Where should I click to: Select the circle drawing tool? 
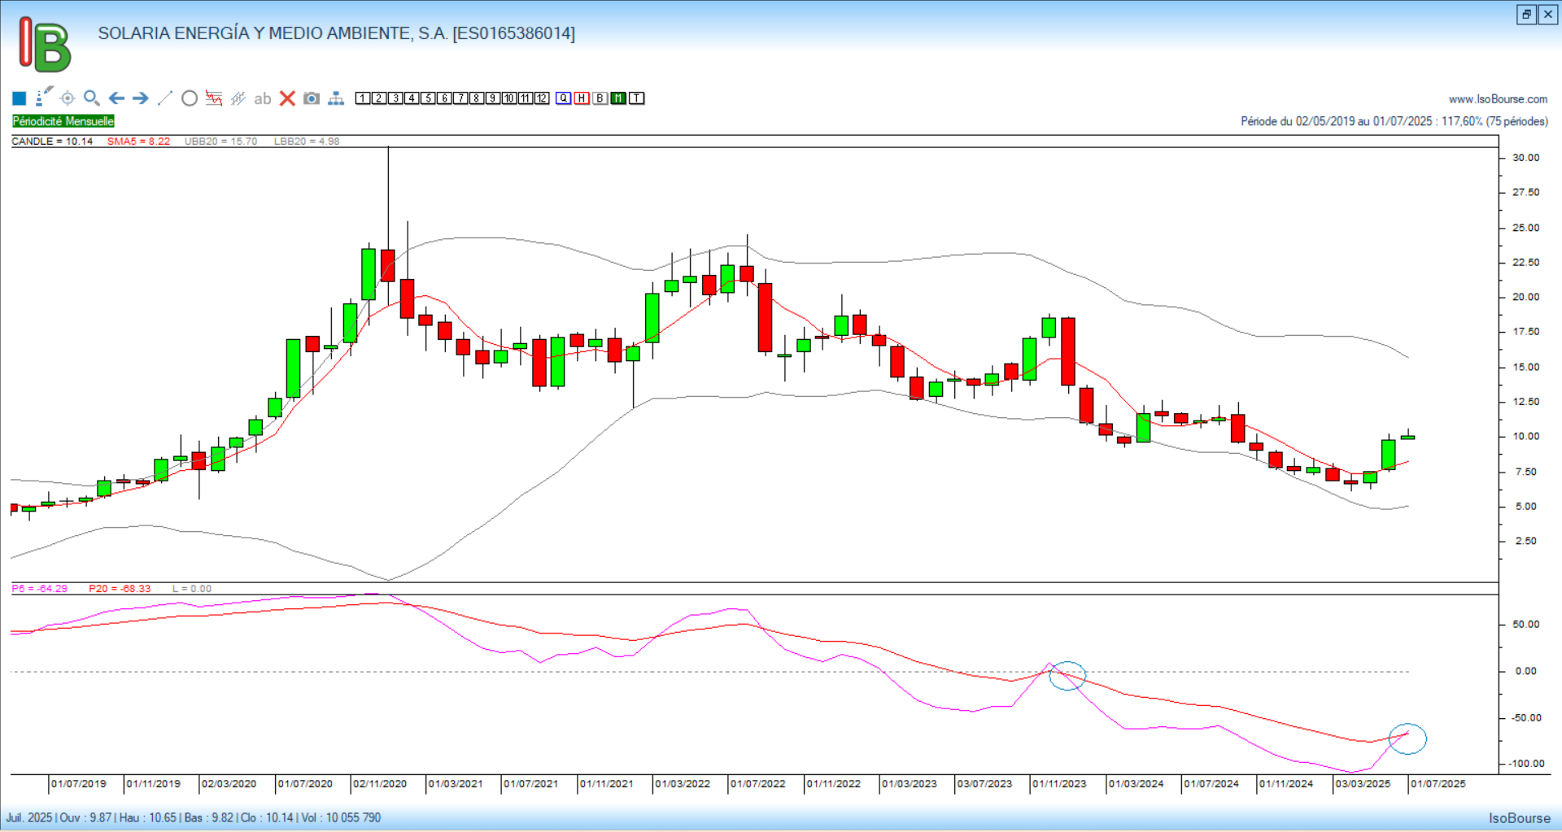190,98
